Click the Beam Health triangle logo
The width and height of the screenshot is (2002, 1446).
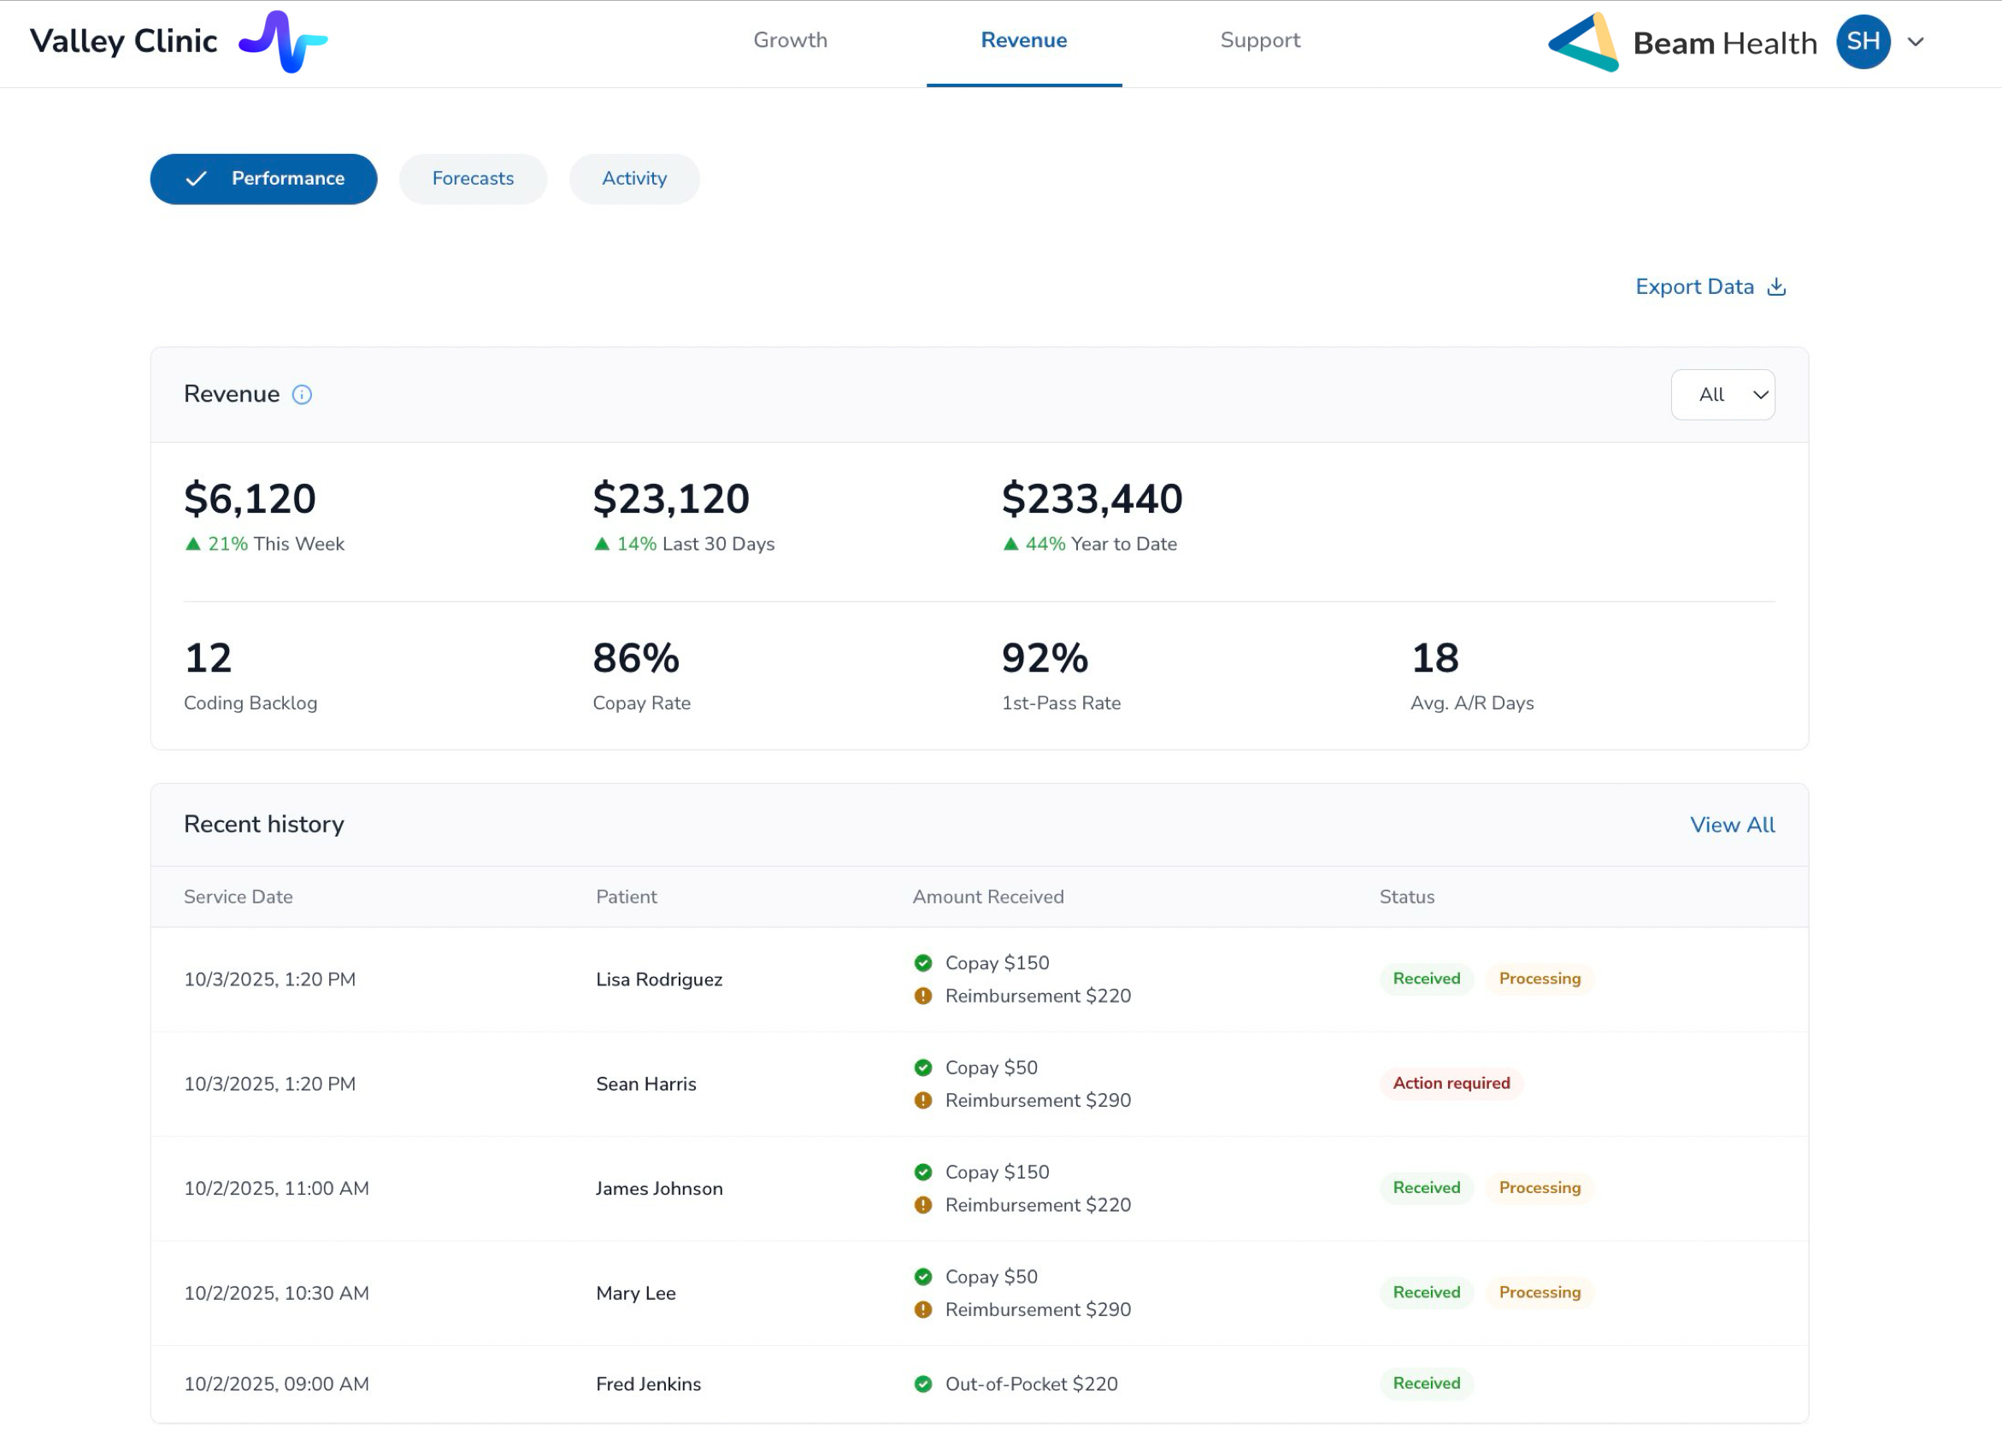point(1584,43)
